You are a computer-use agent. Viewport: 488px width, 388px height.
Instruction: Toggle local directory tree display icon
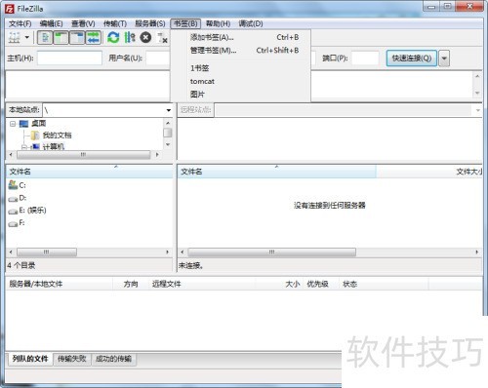(61, 38)
